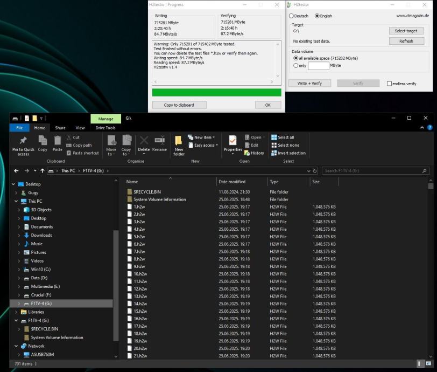
Task: Click the Copy icon in Clipboard group
Action: click(x=43, y=141)
